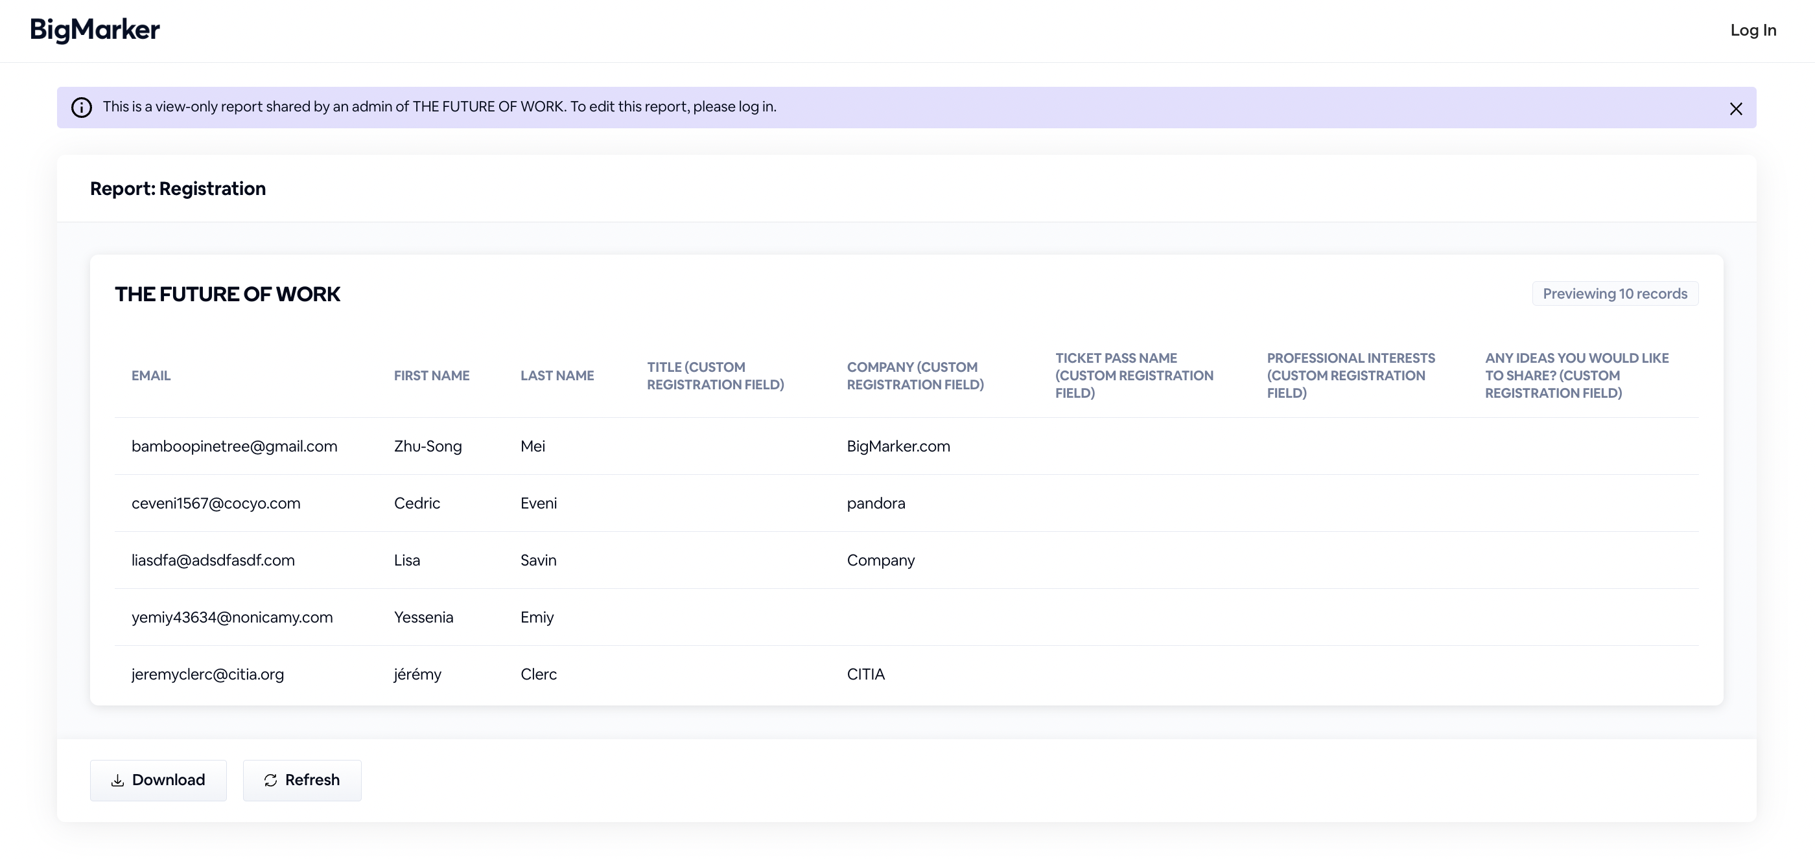Image resolution: width=1815 pixels, height=859 pixels.
Task: Click THE FUTURE OF WORK table heading
Action: 228,294
